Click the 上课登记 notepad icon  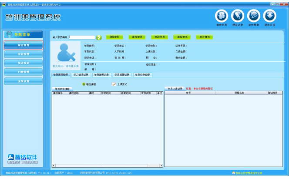pyautogui.click(x=114, y=84)
